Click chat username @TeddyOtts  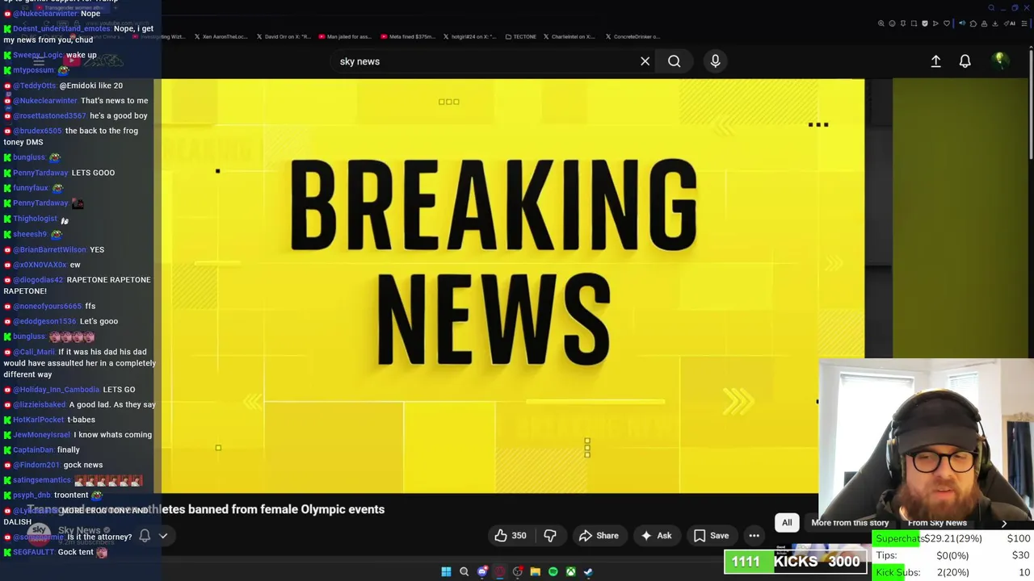35,86
